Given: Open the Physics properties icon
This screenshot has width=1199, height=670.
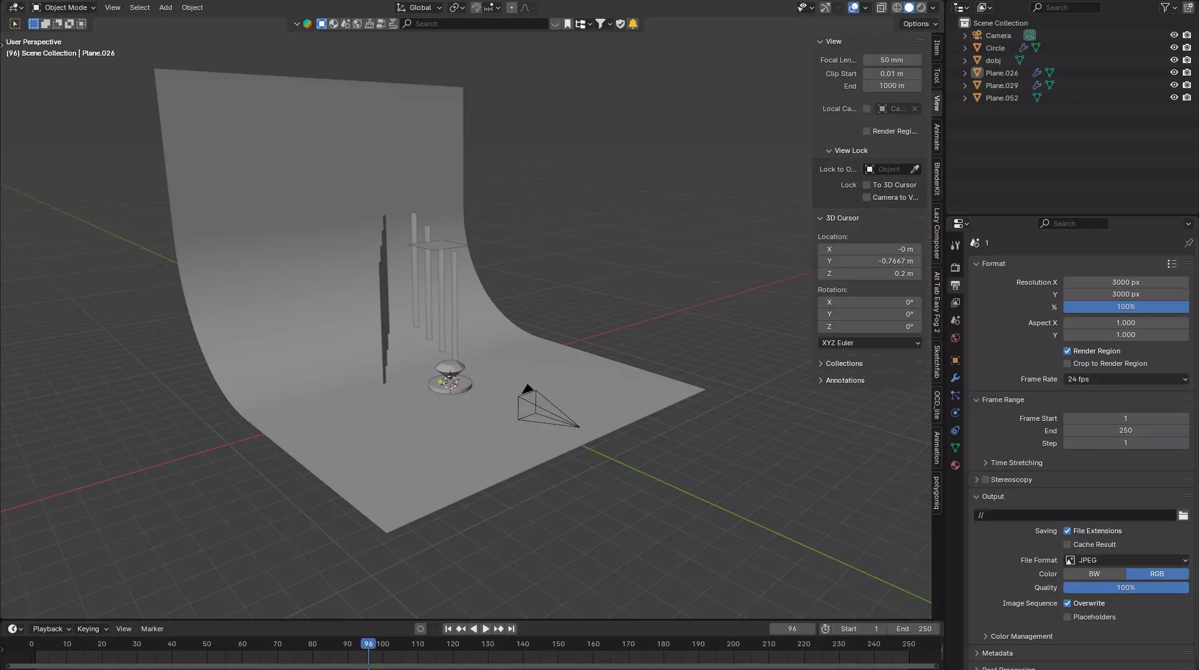Looking at the screenshot, I should pos(955,413).
